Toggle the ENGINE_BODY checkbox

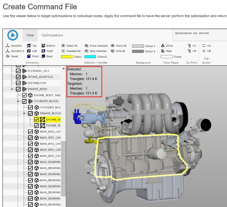pos(18,89)
